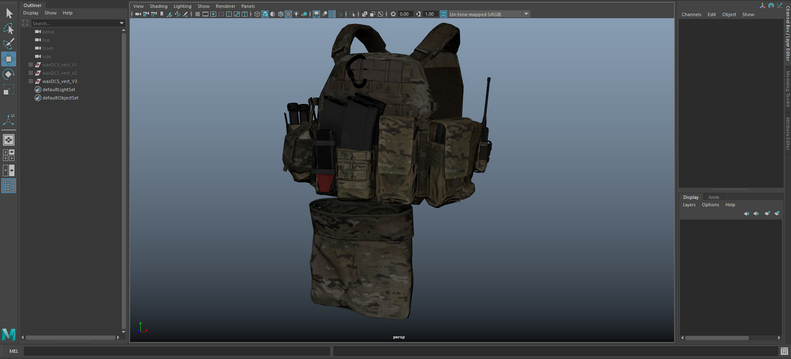Toggle smooth shaded display
This screenshot has width=791, height=359.
pyautogui.click(x=264, y=14)
